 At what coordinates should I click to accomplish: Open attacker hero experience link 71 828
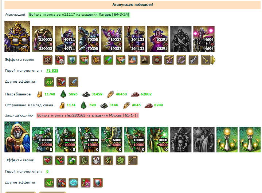[x=52, y=70]
